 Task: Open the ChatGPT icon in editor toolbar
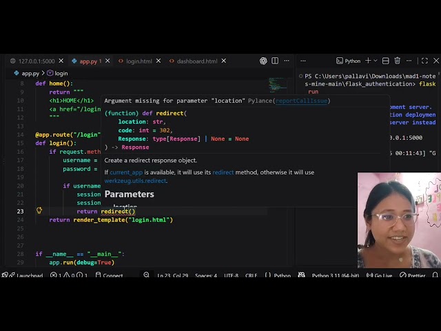point(263,61)
